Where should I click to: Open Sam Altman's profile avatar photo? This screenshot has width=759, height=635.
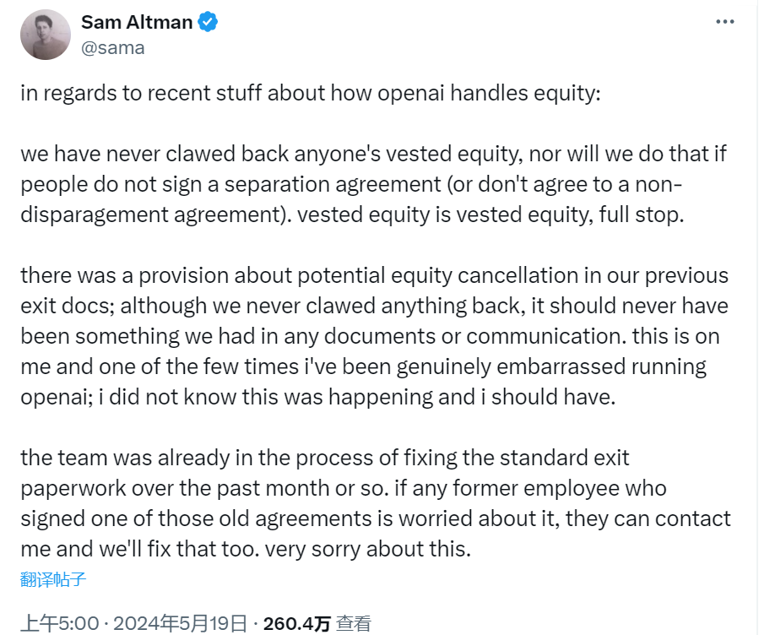point(46,35)
